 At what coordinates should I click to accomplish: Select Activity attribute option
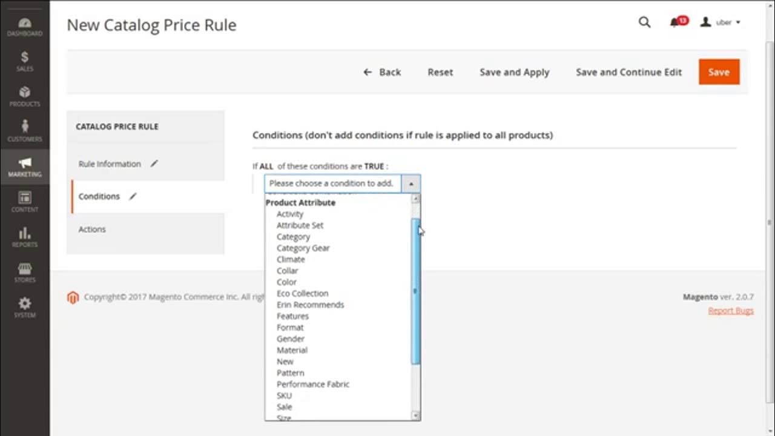coord(290,214)
